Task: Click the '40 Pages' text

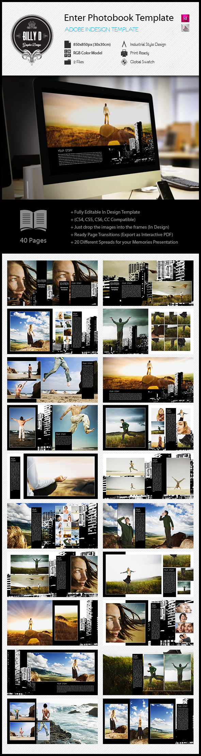Action: [x=33, y=240]
